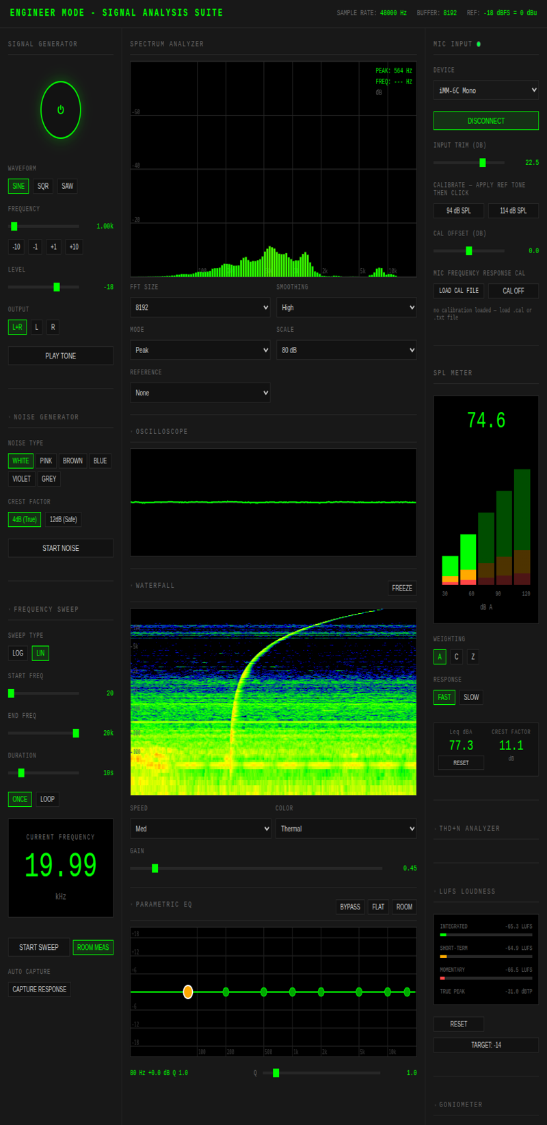This screenshot has height=1125, width=547.
Task: Open the waterfall Color dropdown
Action: 346,829
